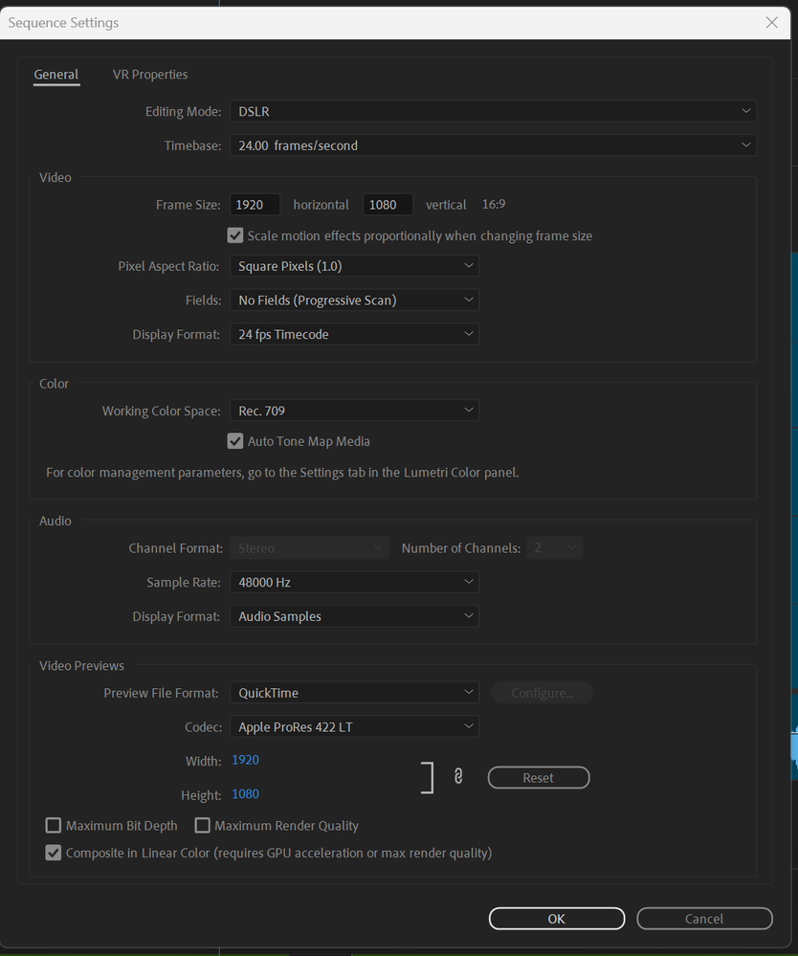This screenshot has width=798, height=956.
Task: Toggle Composite in Linear Color checkbox
Action: [x=54, y=853]
